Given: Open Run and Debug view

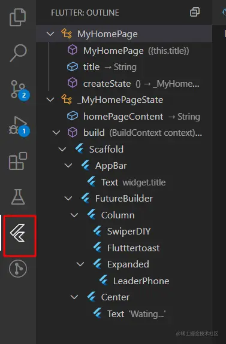Looking at the screenshot, I should click(x=19, y=126).
